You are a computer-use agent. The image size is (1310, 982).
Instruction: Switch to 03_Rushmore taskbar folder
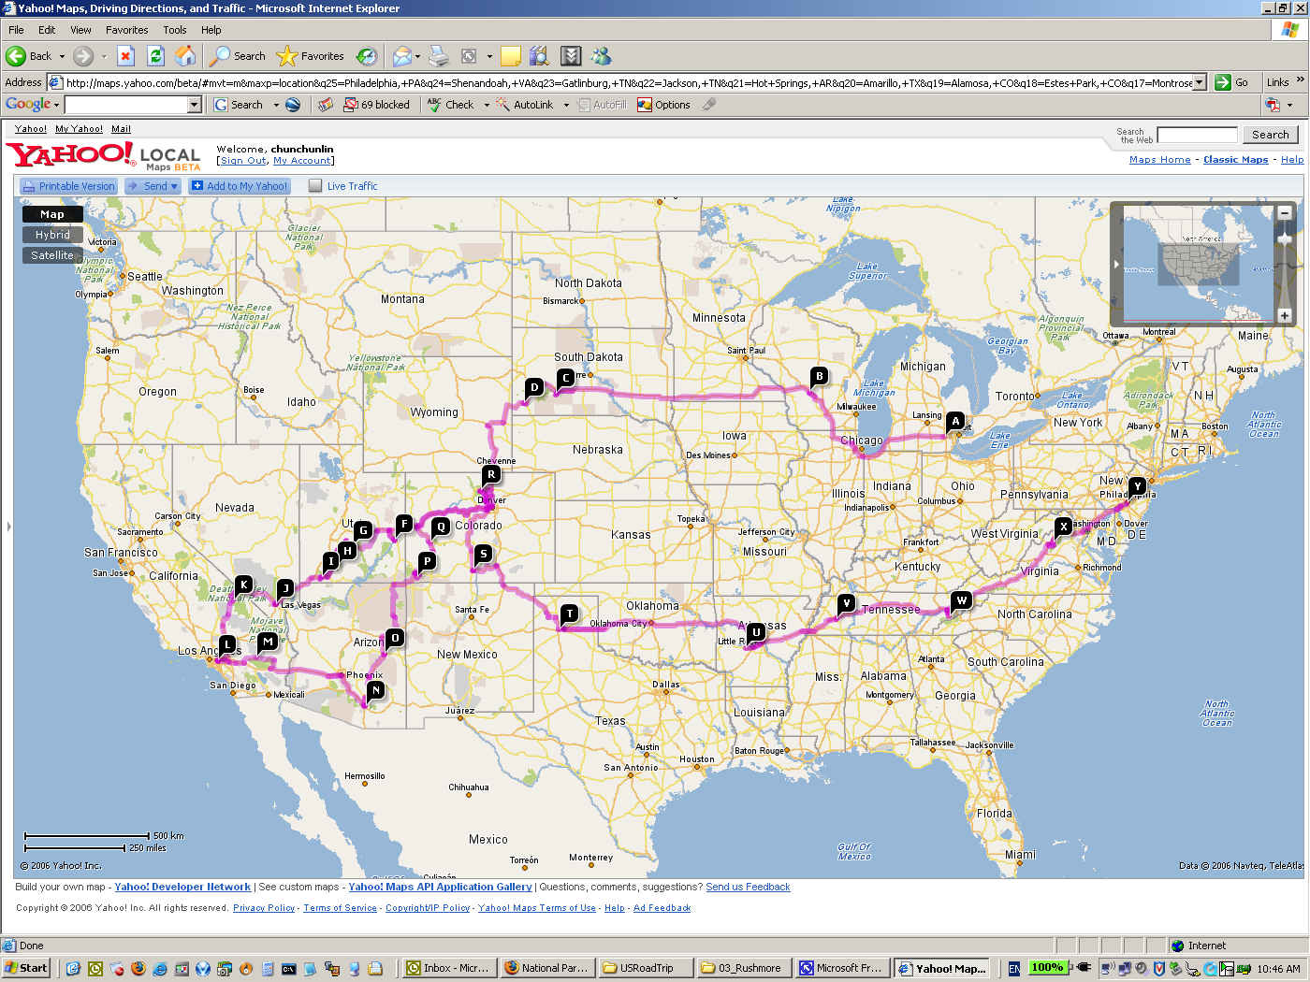tap(743, 968)
